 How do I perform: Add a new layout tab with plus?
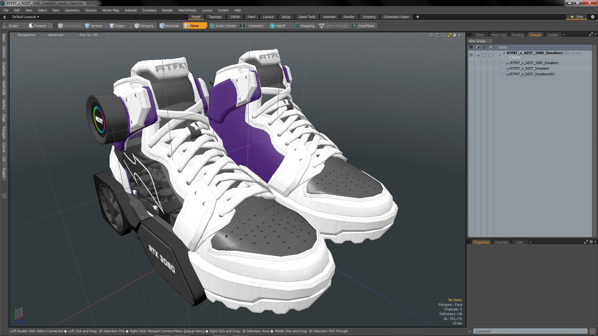coord(417,17)
